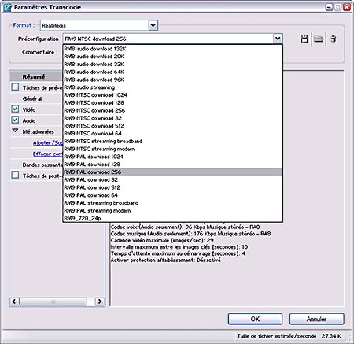
Task: Choose RM9 NTSC download 512 from list
Action: (172, 126)
